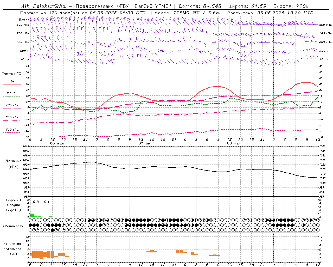Screen dimensions: 333x267
Task: Click the solid red 2м legend line
Action: [12, 84]
